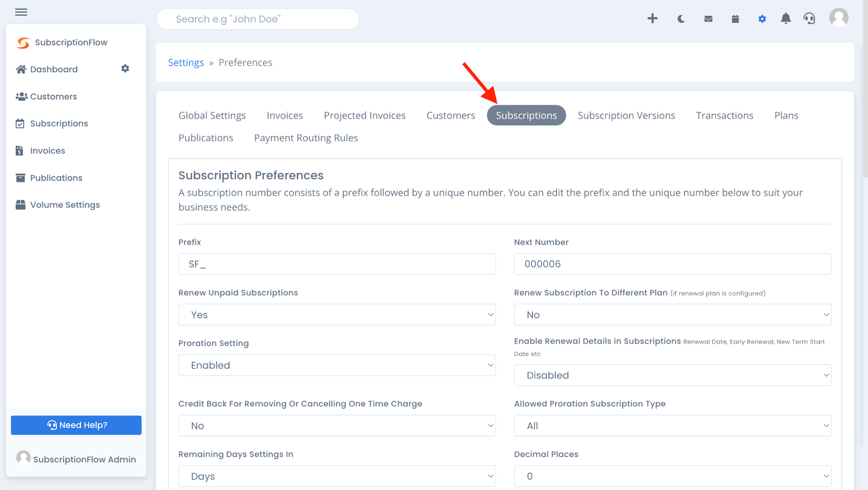Switch to the Subscription Versions tab
Image resolution: width=868 pixels, height=490 pixels.
coord(627,116)
